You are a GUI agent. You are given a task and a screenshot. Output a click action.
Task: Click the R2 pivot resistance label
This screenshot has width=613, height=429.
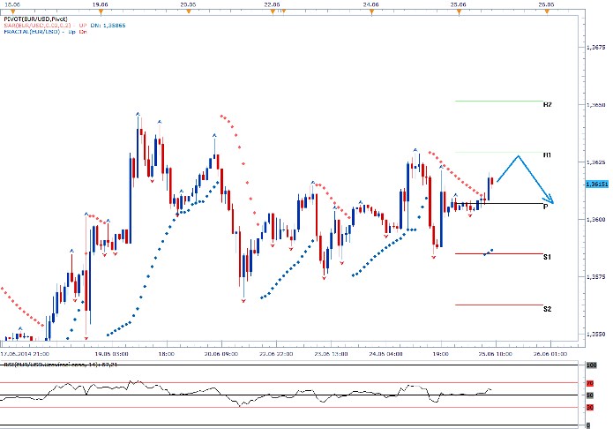(x=548, y=105)
